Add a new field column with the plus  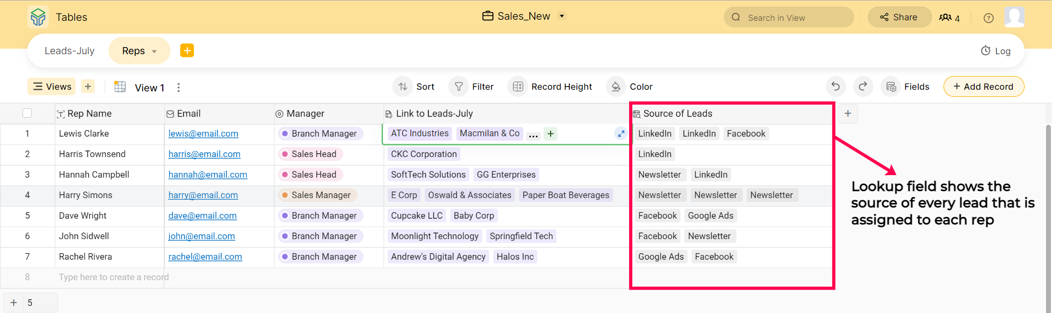(848, 113)
